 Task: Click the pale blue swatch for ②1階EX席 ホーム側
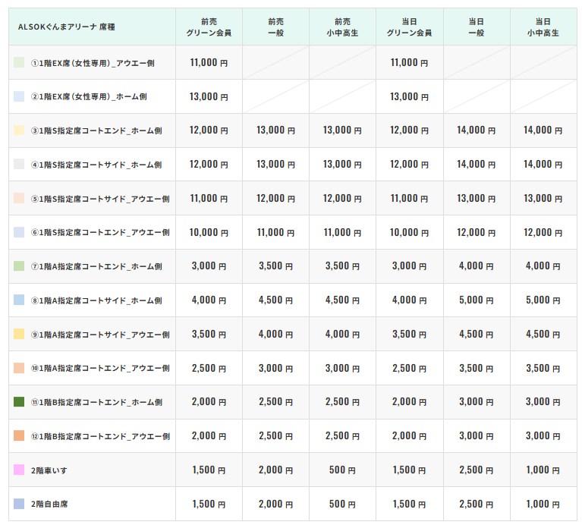[x=19, y=96]
